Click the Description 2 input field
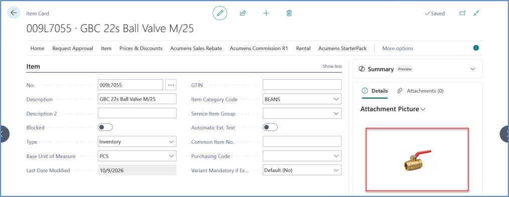The height and width of the screenshot is (197, 509). click(137, 113)
